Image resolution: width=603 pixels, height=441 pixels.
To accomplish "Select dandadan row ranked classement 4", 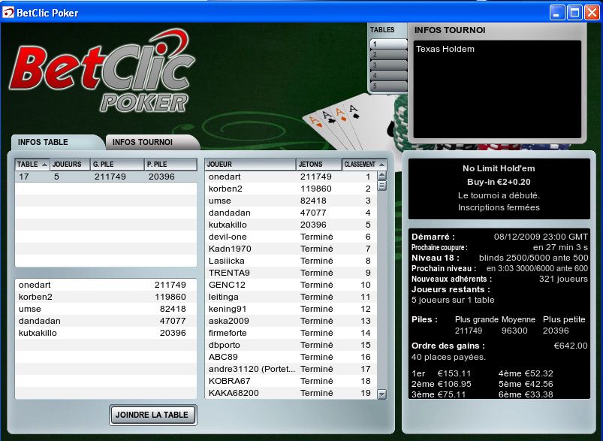I will click(291, 213).
